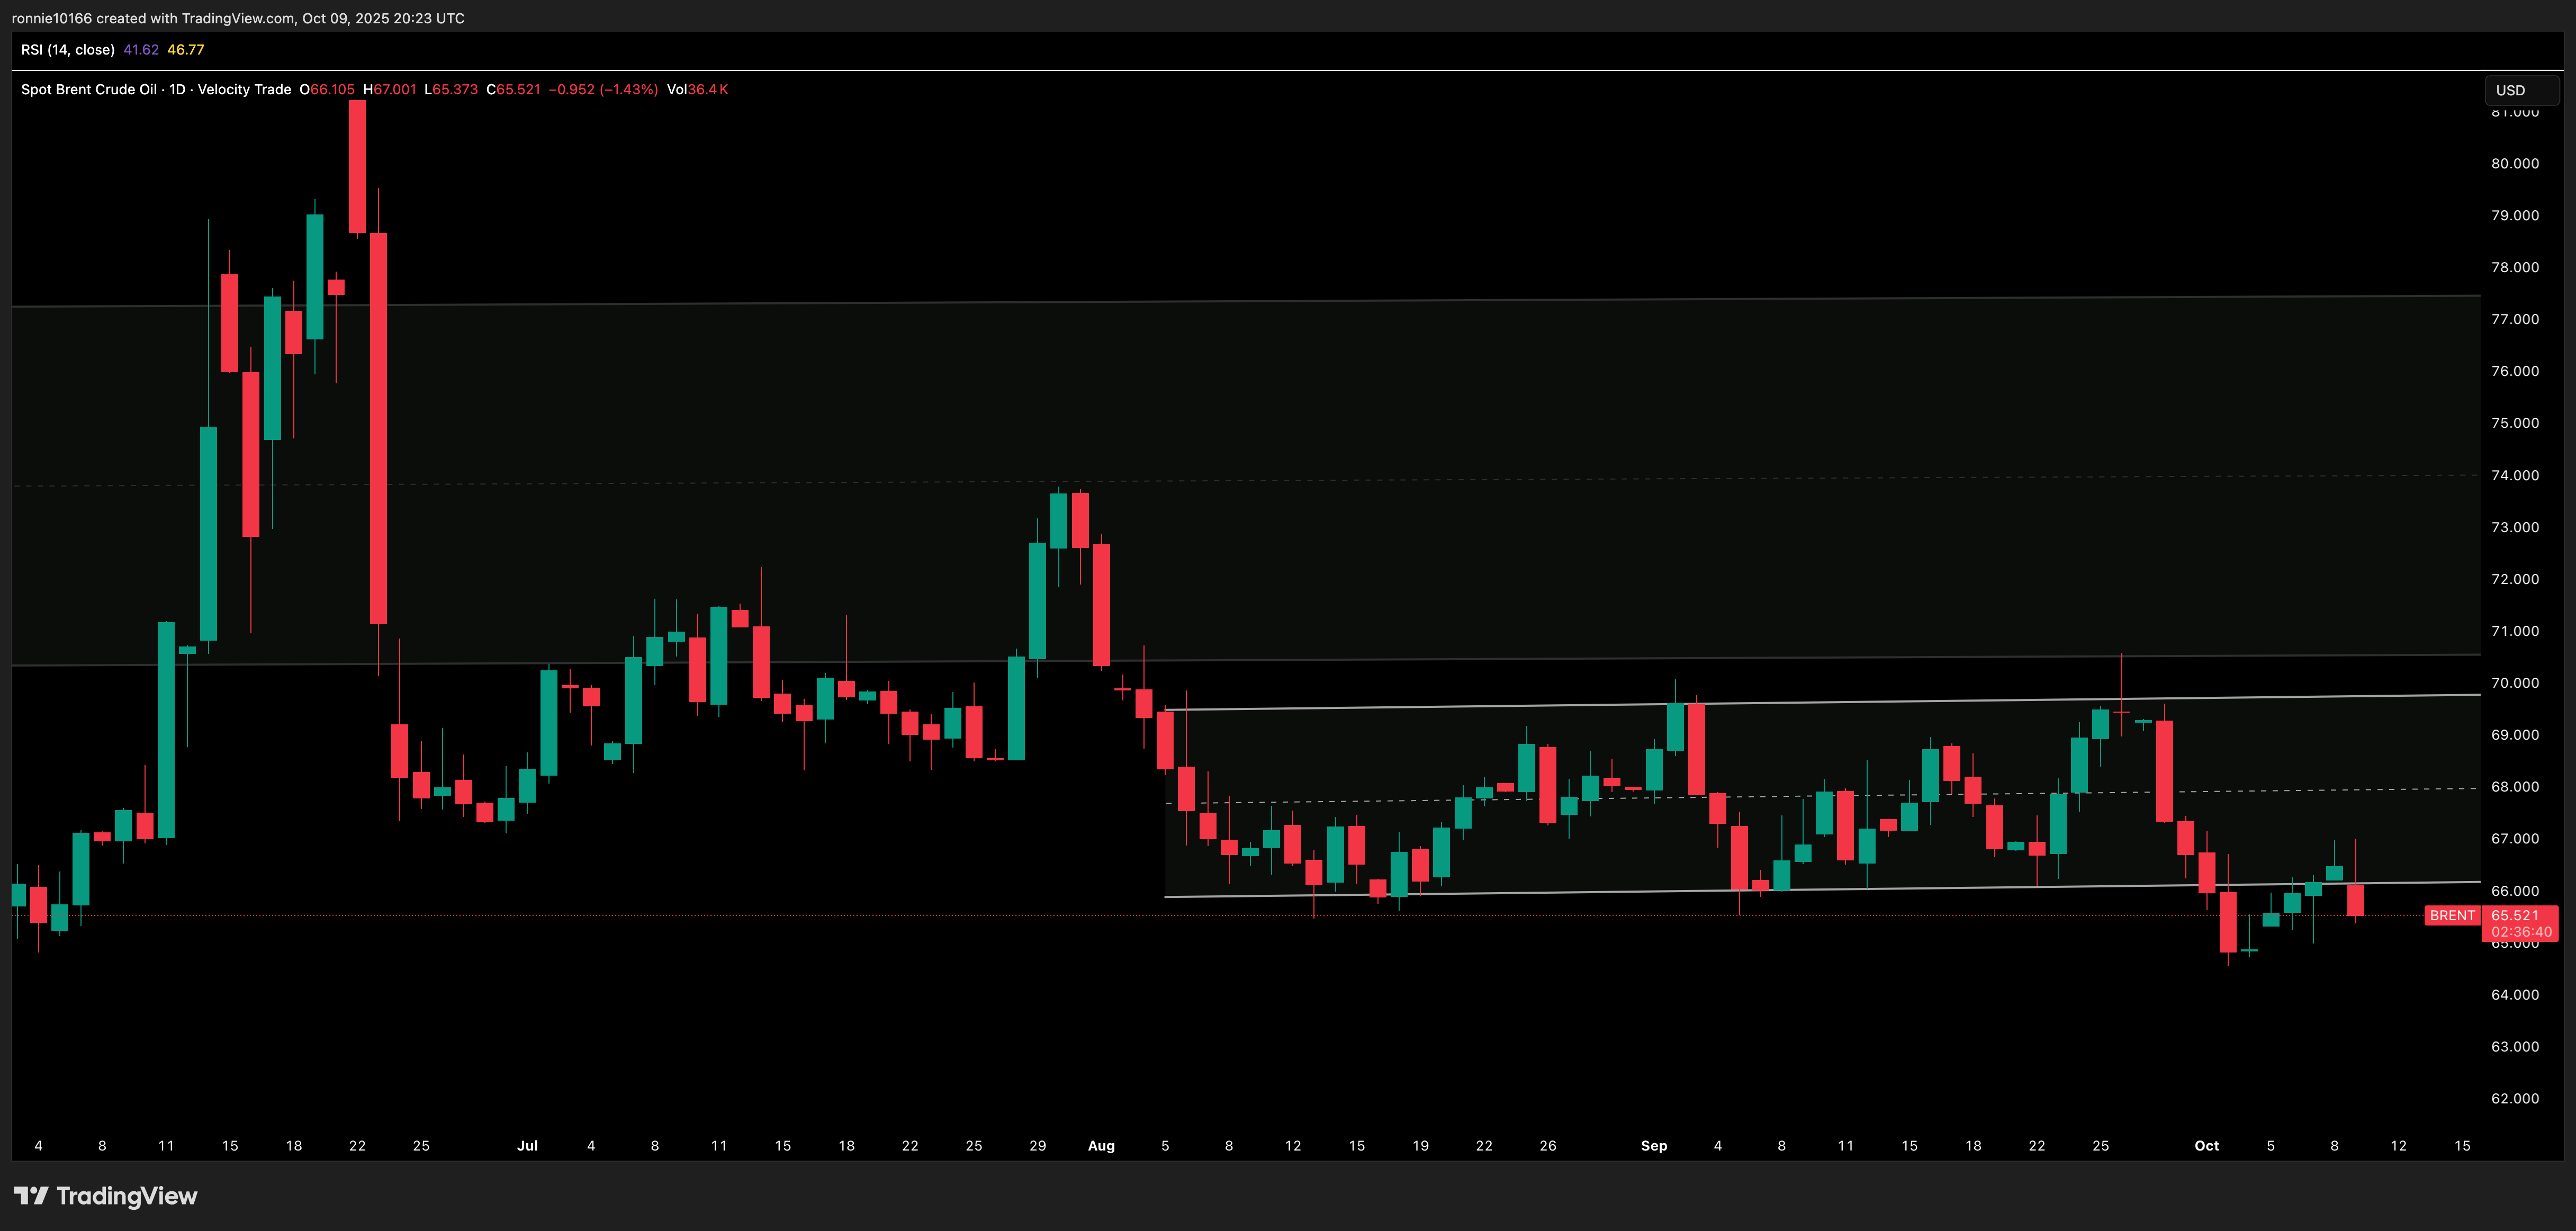Click the high price H67.001 value
The width and height of the screenshot is (2576, 1231).
tap(390, 89)
